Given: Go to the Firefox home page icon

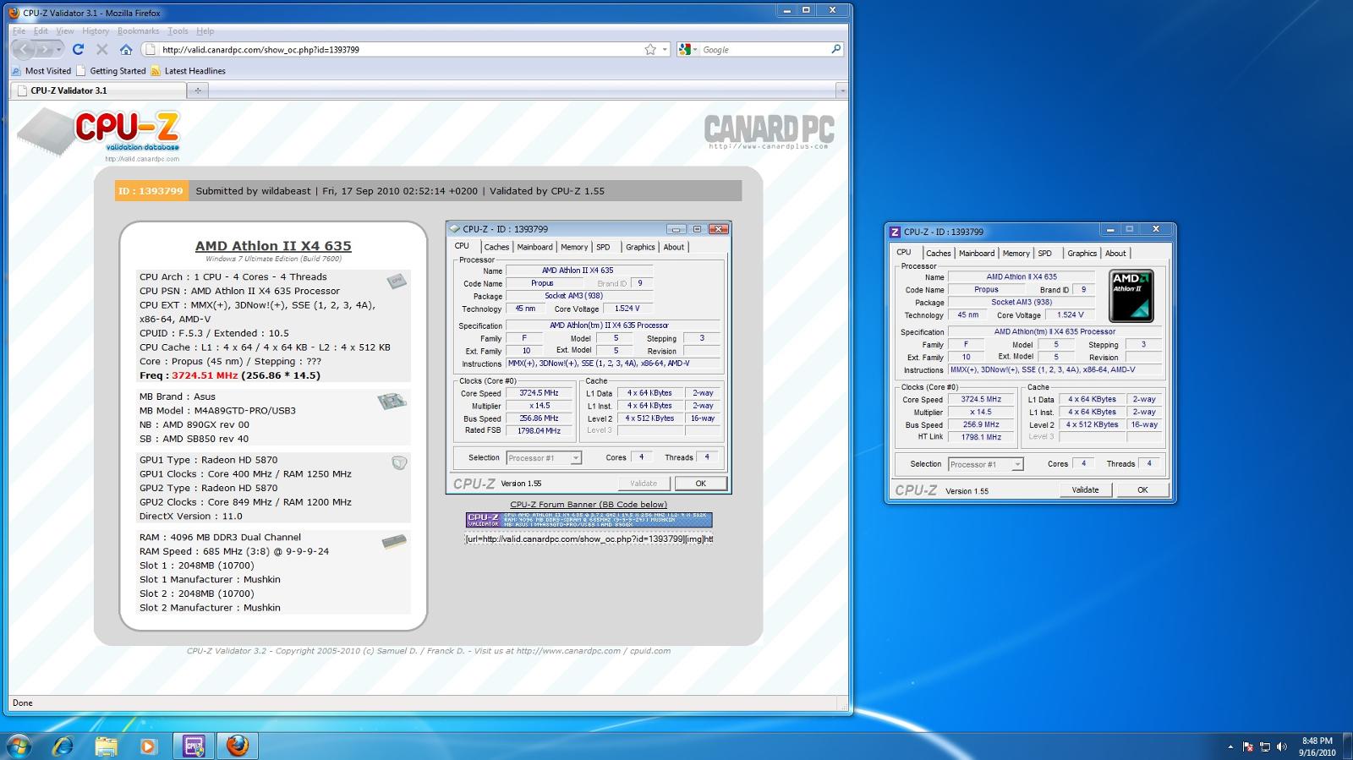Looking at the screenshot, I should [125, 49].
